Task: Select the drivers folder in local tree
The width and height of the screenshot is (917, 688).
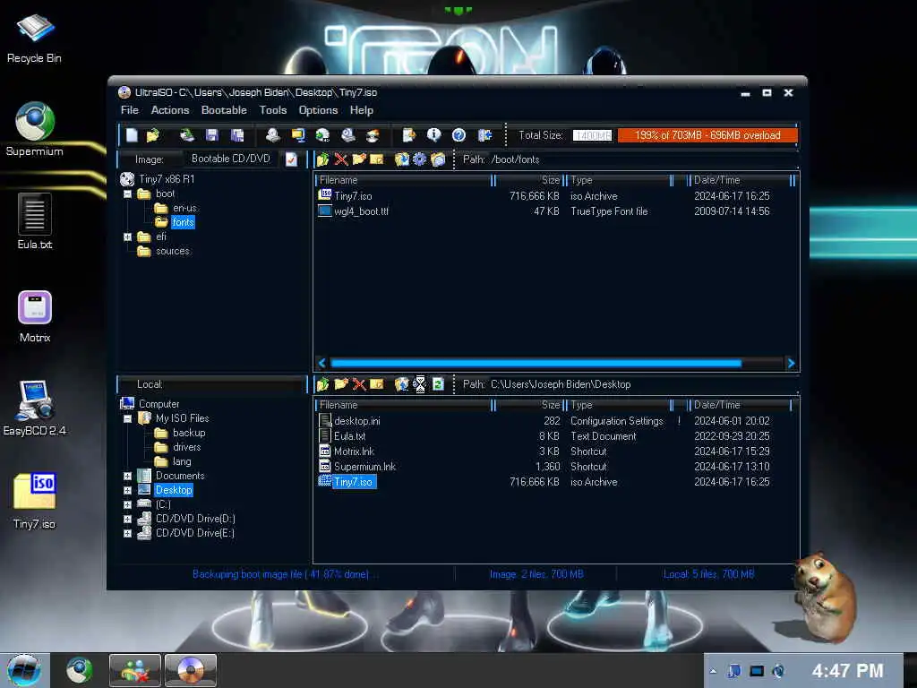Action: (x=186, y=447)
